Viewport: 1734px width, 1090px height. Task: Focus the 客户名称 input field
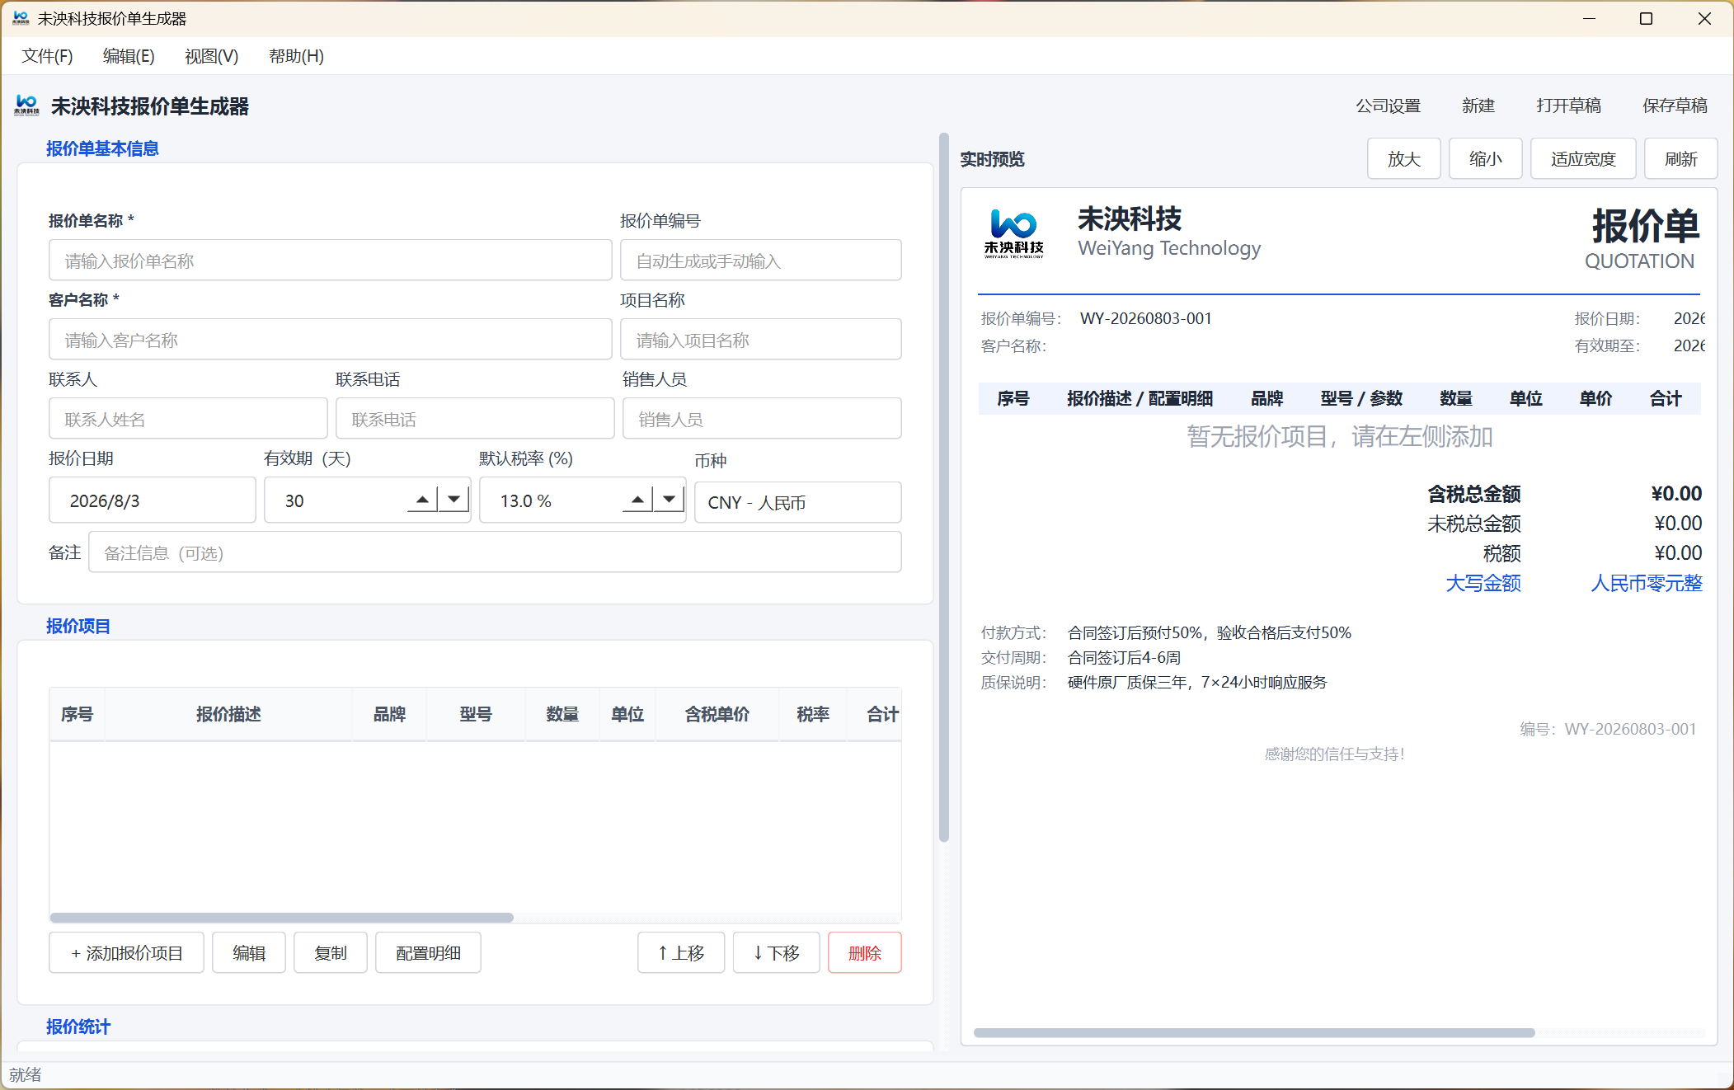330,340
